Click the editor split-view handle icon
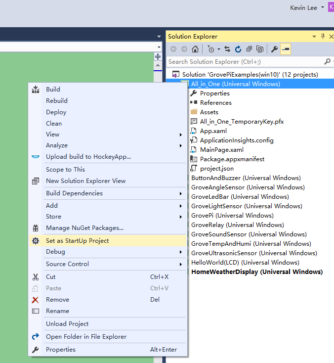 click(x=158, y=56)
